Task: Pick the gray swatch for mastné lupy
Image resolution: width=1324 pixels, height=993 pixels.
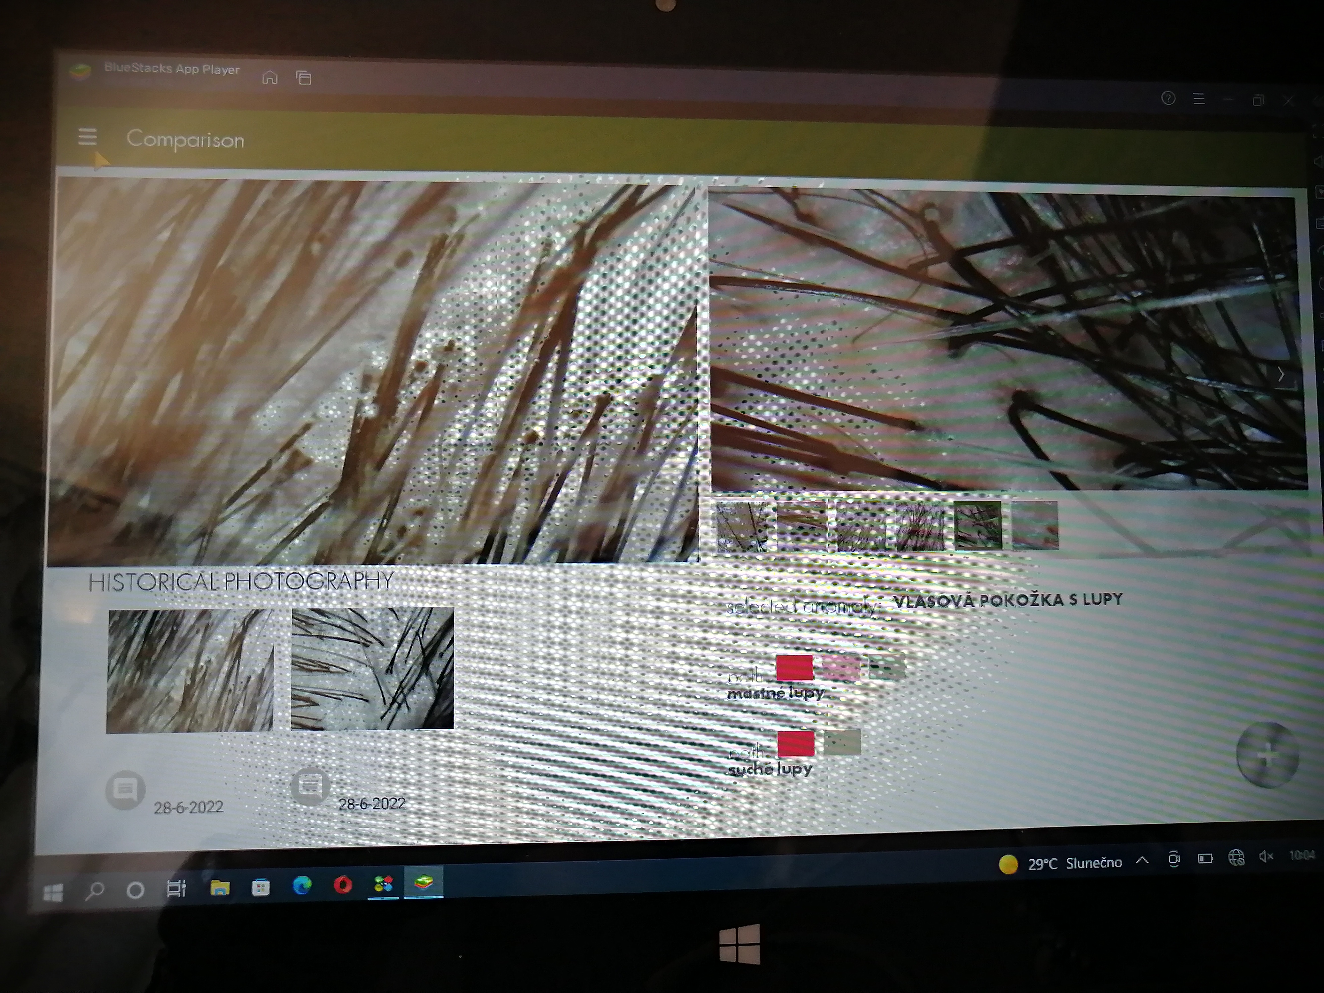Action: click(x=887, y=667)
